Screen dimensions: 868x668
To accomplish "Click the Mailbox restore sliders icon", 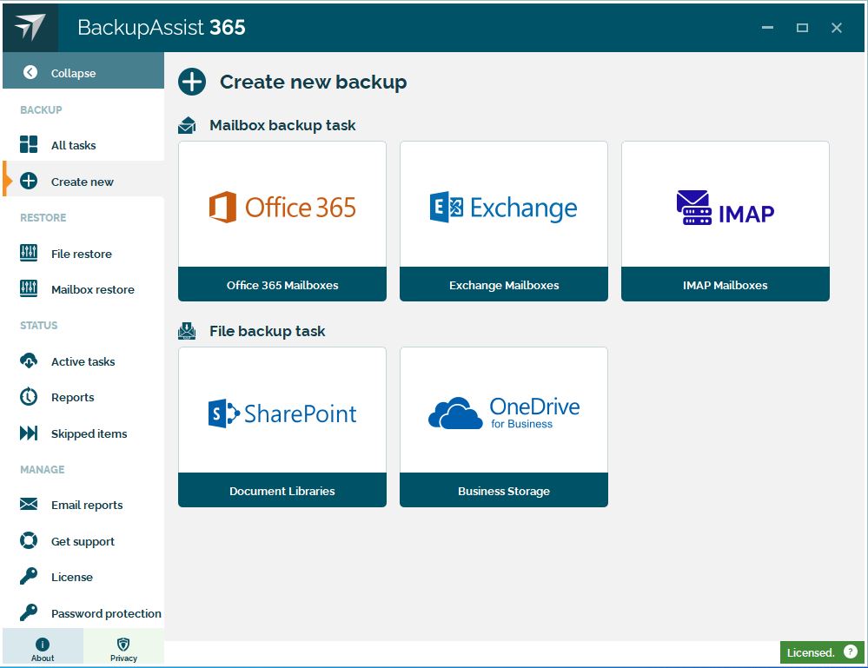I will (x=29, y=288).
